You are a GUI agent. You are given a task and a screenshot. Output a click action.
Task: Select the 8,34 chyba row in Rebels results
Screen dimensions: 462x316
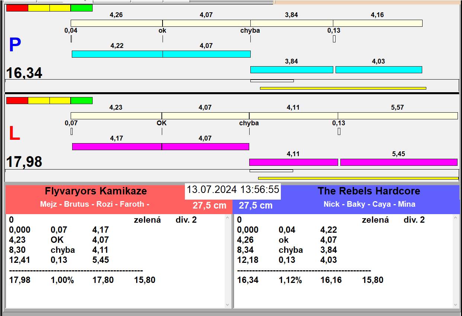[x=287, y=250]
